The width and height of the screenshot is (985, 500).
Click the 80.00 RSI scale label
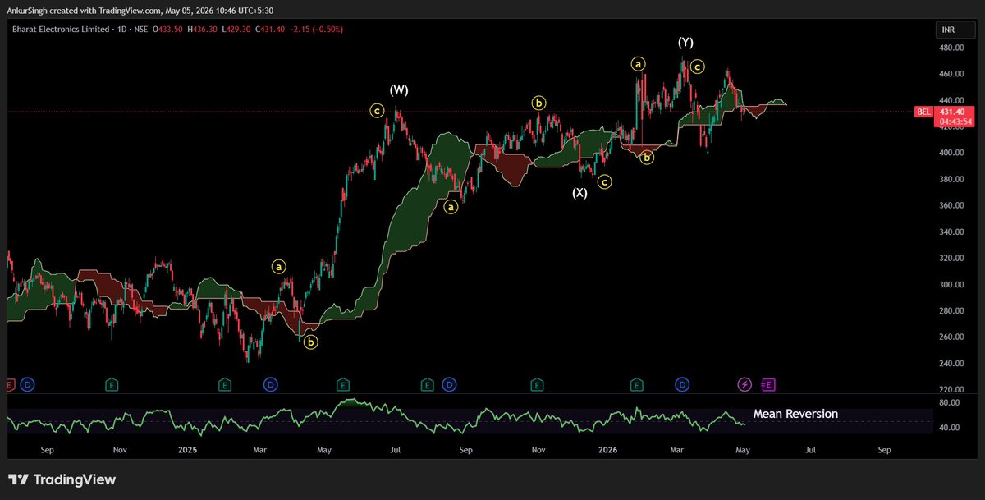click(x=949, y=403)
